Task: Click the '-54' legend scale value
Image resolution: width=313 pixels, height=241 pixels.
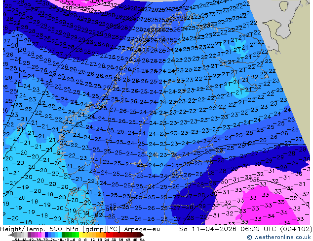Action: [16, 240]
